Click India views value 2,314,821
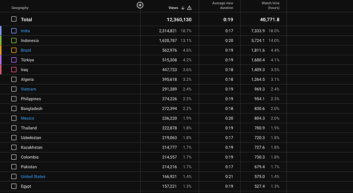The height and width of the screenshot is (193, 353). click(x=168, y=31)
